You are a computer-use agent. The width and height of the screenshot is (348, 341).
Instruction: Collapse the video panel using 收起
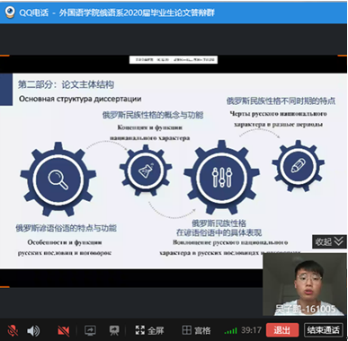point(329,241)
